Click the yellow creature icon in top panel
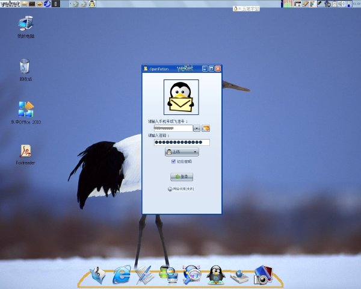The width and height of the screenshot is (361, 289). tap(40, 4)
